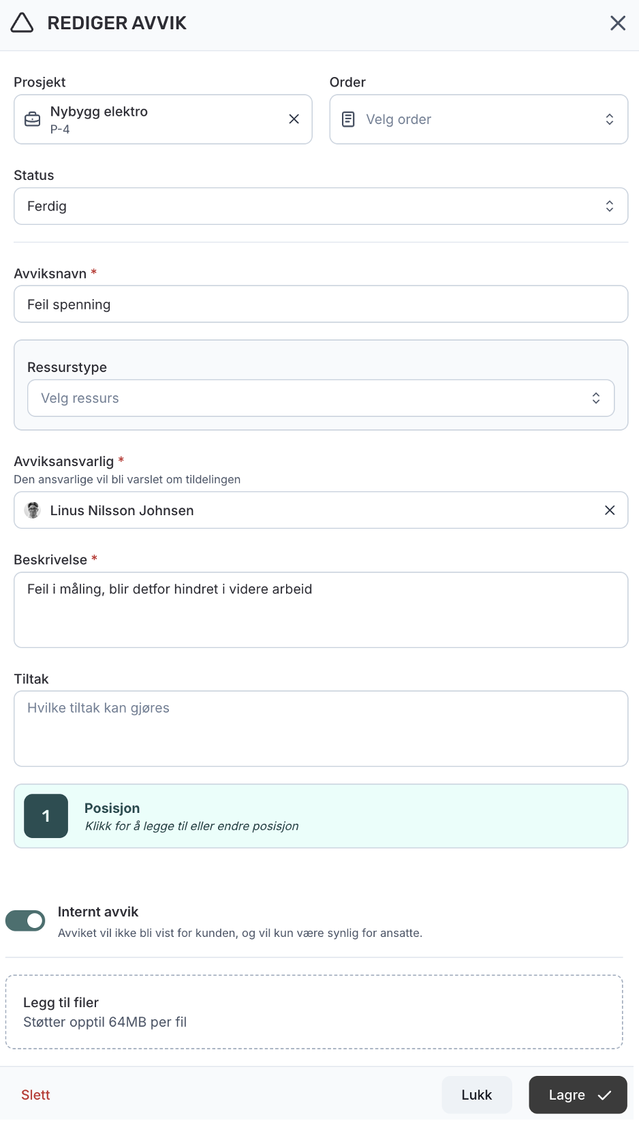
Task: Click the red Slett link
Action: [x=35, y=1095]
